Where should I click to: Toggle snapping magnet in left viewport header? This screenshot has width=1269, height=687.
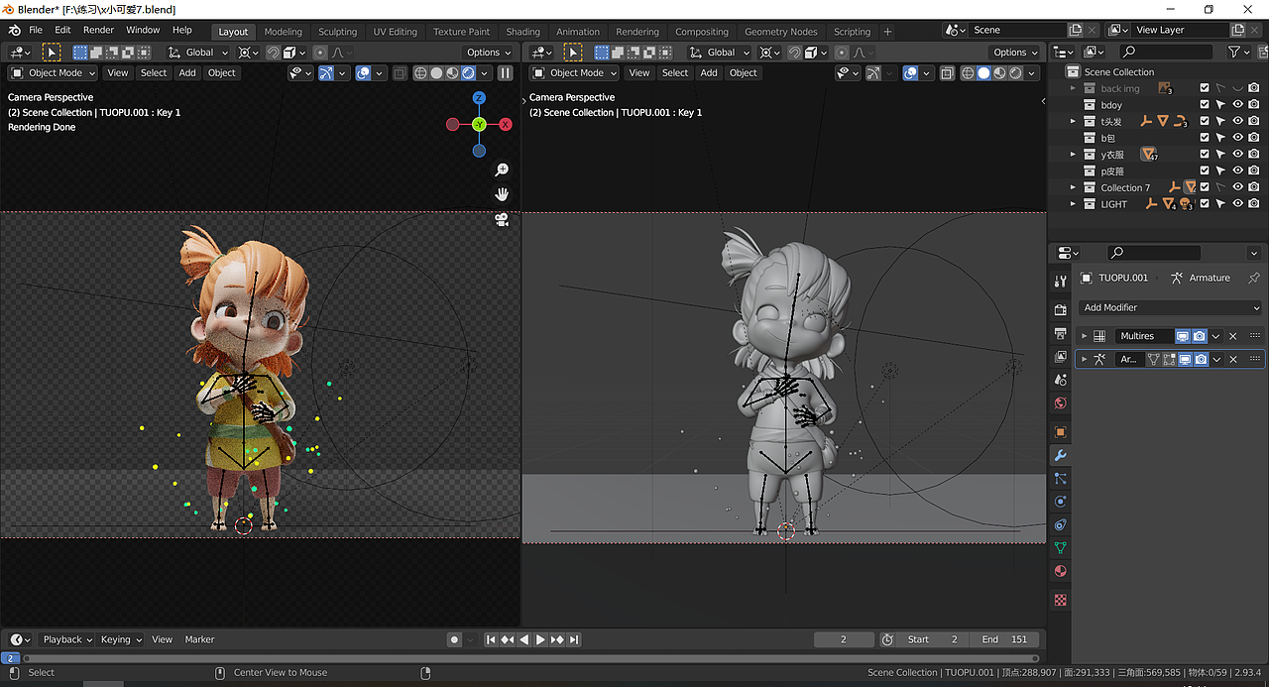pos(272,53)
